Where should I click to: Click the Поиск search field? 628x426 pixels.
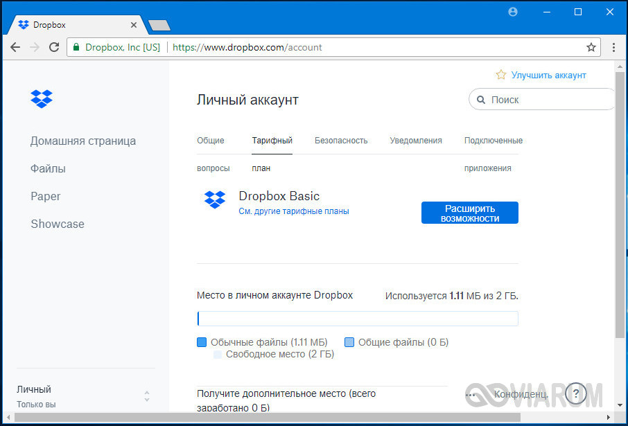pyautogui.click(x=541, y=99)
